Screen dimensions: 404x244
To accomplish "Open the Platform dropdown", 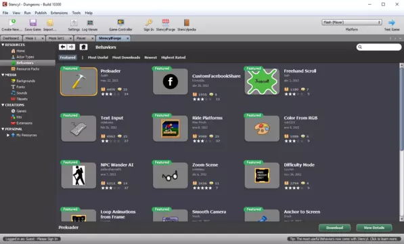I will click(351, 22).
